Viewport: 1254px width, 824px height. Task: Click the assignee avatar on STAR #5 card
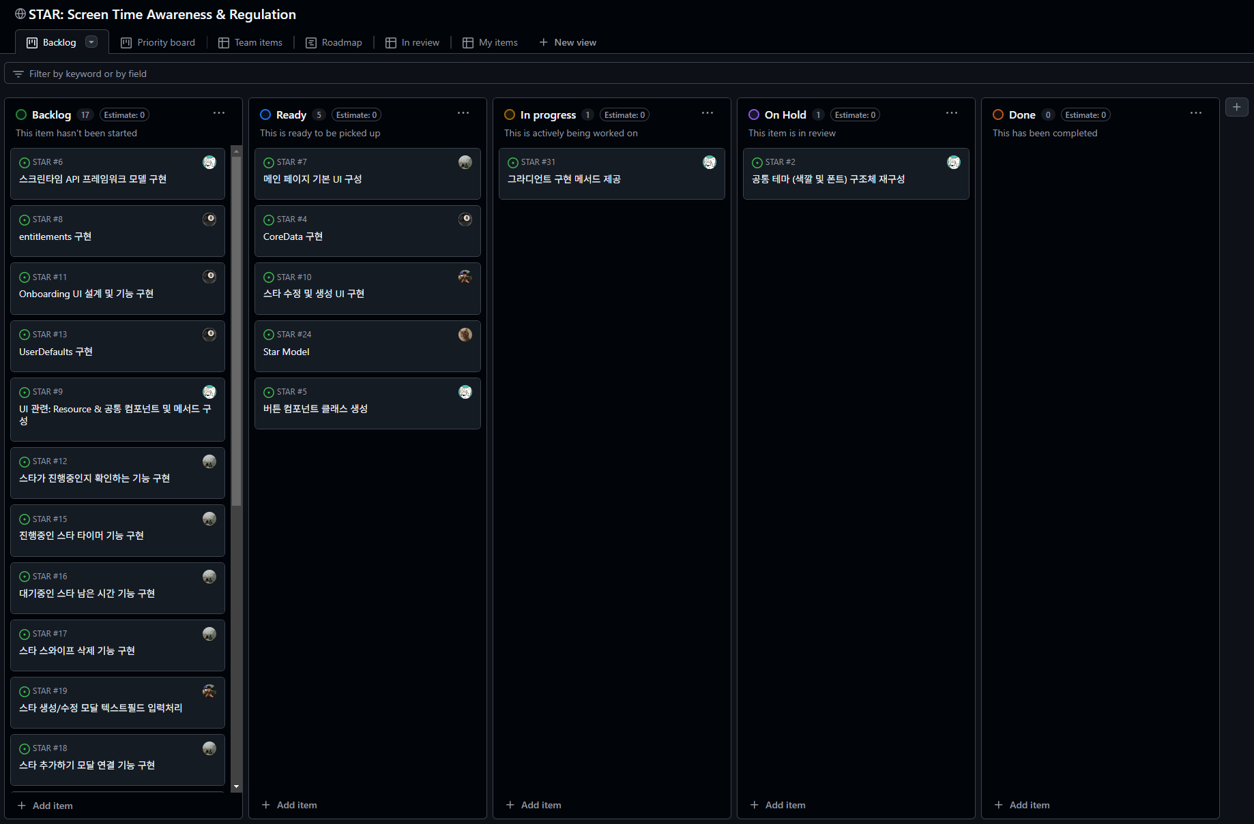click(465, 392)
